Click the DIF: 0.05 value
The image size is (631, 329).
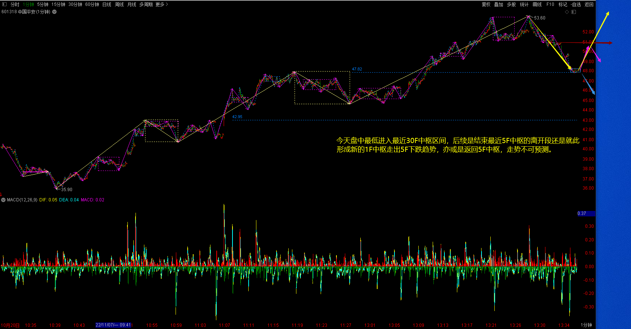(48, 200)
